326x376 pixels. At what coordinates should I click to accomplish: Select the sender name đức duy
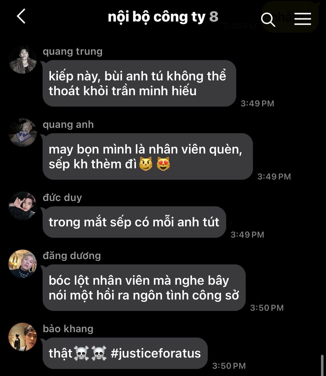pyautogui.click(x=62, y=198)
